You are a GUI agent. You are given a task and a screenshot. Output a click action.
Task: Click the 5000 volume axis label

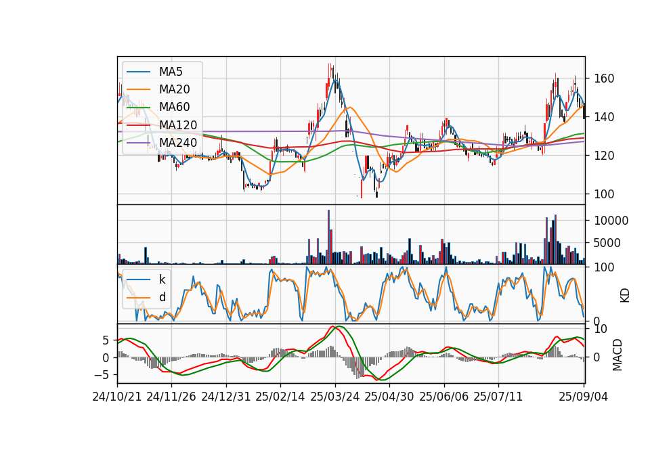[x=607, y=243]
